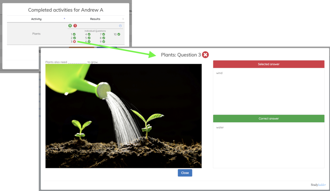Open question 8 green check result

click(104, 38)
